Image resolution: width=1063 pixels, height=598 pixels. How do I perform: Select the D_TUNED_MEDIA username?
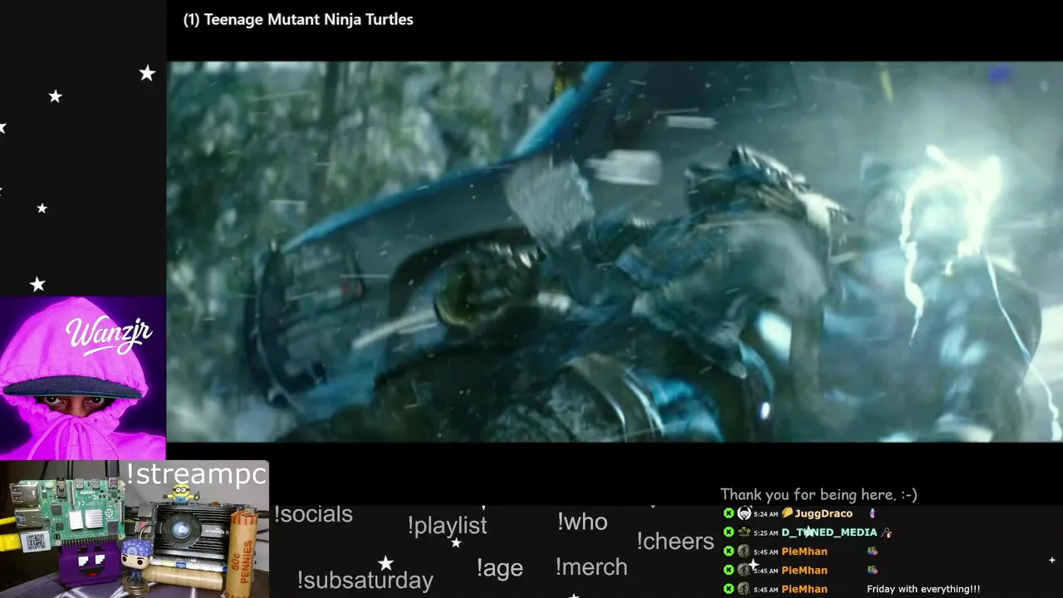point(829,532)
